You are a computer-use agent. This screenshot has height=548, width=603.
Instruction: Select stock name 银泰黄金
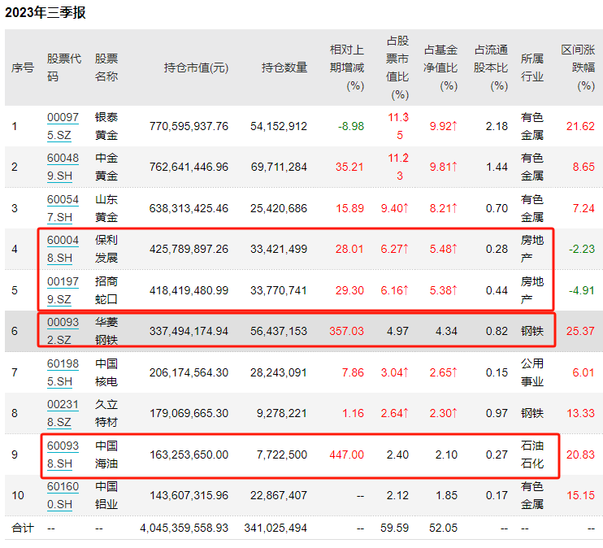(106, 126)
